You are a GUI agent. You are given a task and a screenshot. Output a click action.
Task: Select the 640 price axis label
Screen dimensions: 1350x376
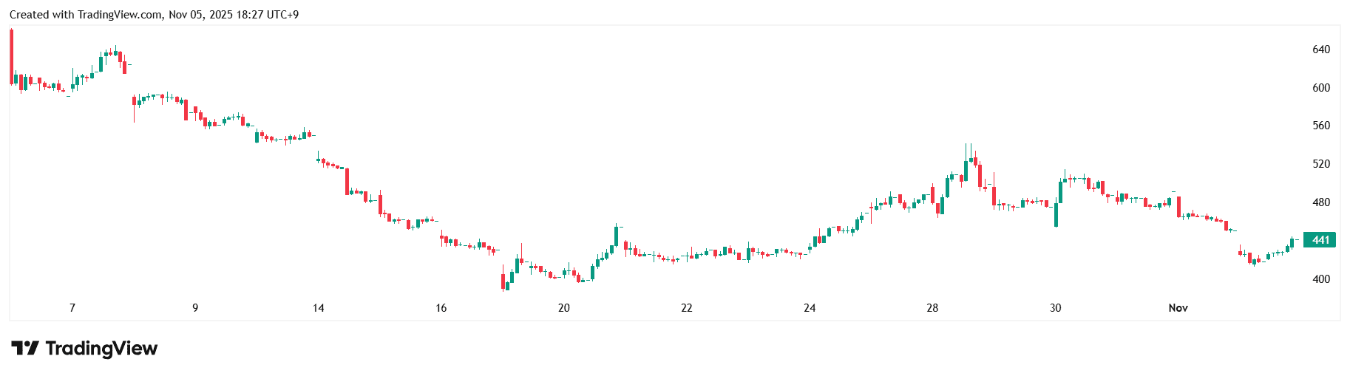(x=1320, y=49)
